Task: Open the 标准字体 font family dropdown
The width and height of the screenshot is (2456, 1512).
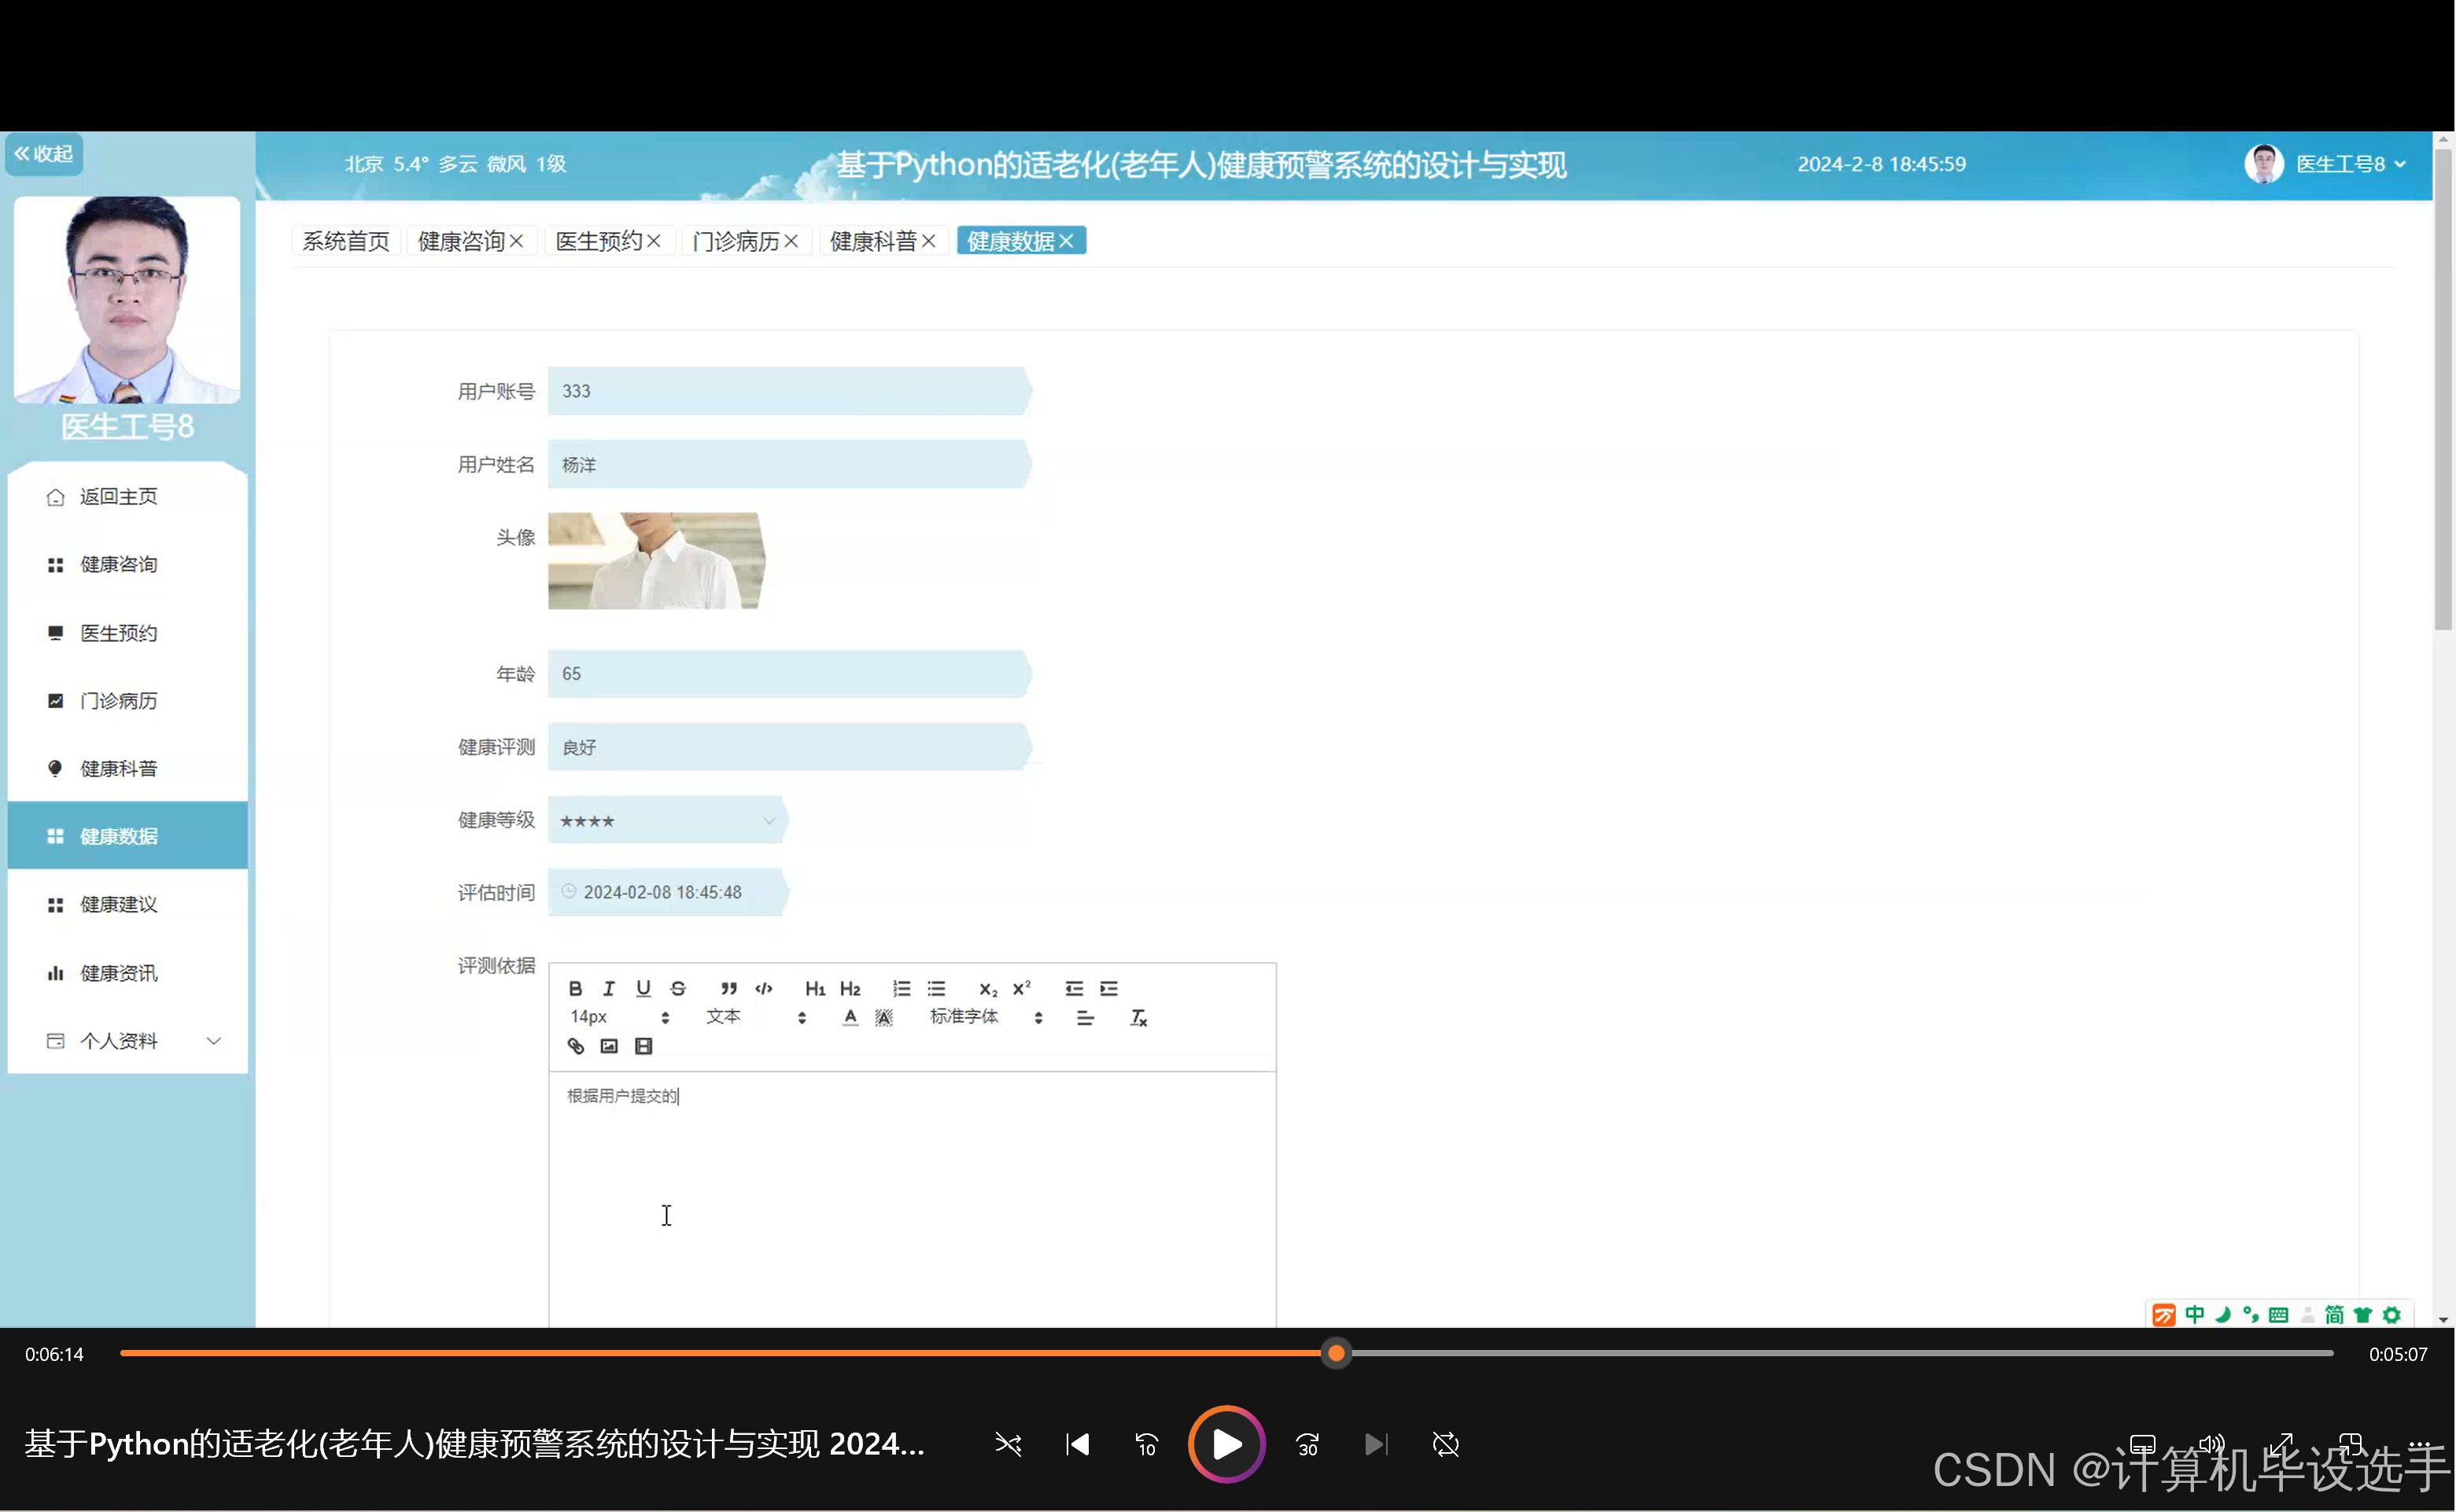Action: click(987, 1017)
